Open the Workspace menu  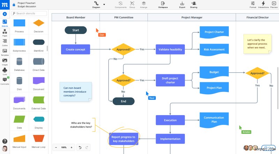(x=163, y=5)
